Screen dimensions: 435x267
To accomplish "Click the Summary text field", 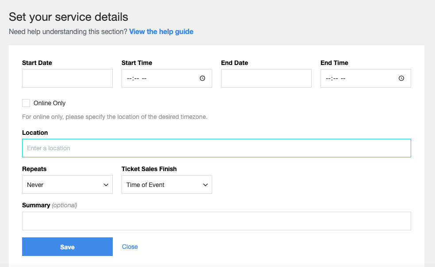I will pyautogui.click(x=216, y=221).
